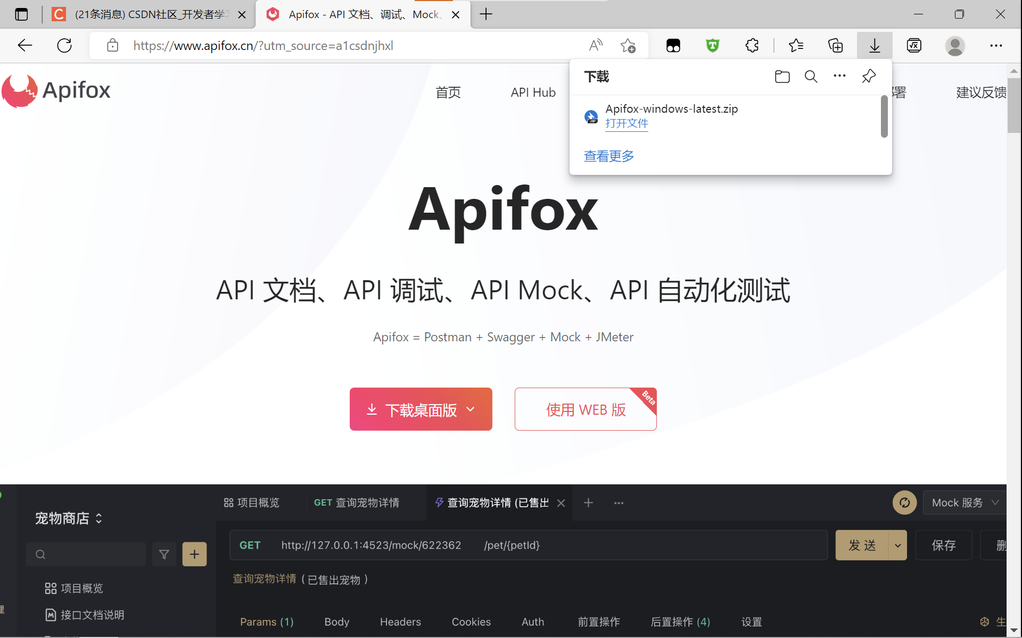Open a new browser tab
The height and width of the screenshot is (638, 1022).
[x=486, y=14]
